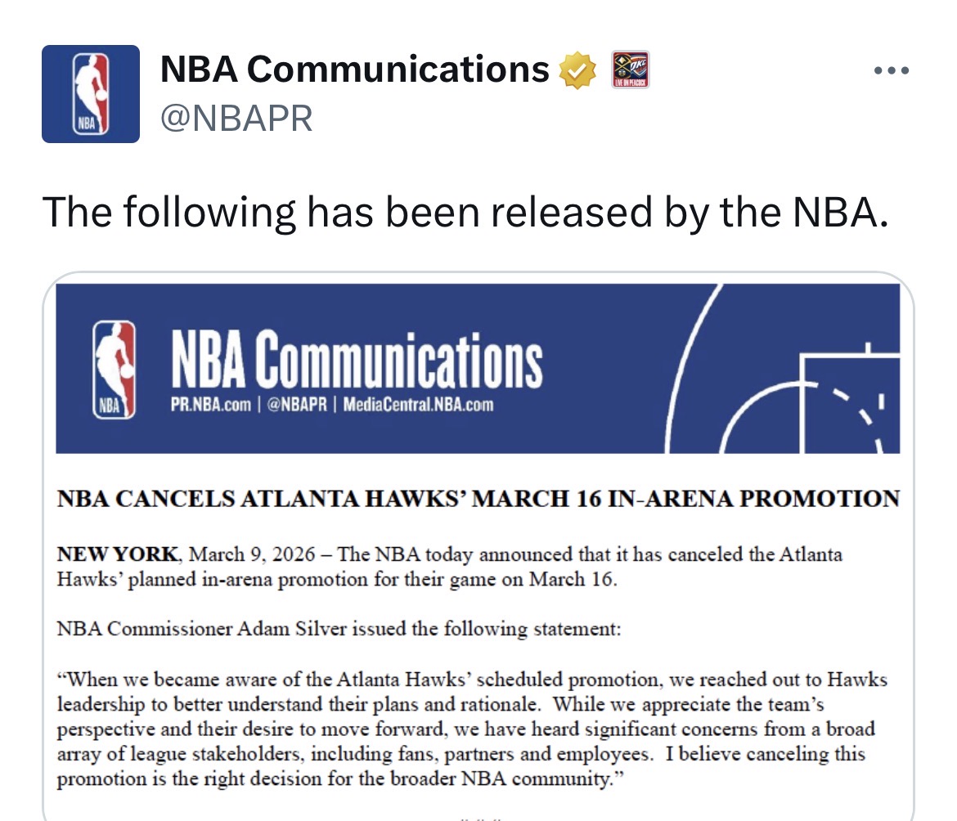Click @NBAPR in the blue banner
Viewport: 957px width, 821px height.
point(297,405)
